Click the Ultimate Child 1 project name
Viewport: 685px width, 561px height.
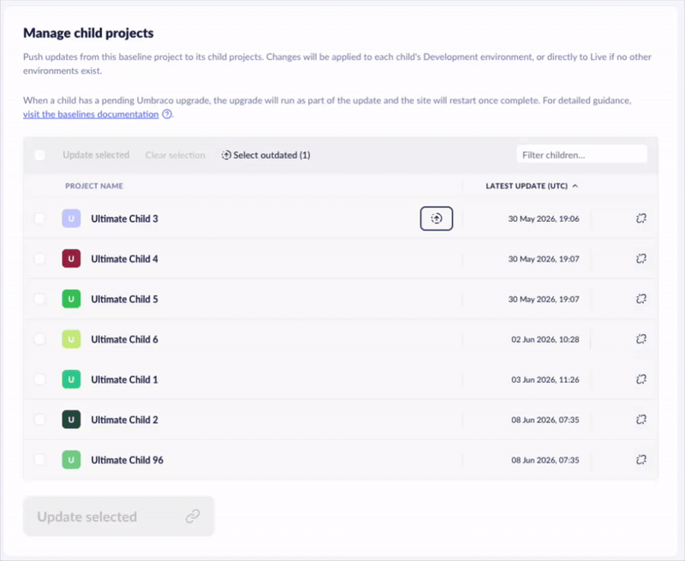pos(124,379)
